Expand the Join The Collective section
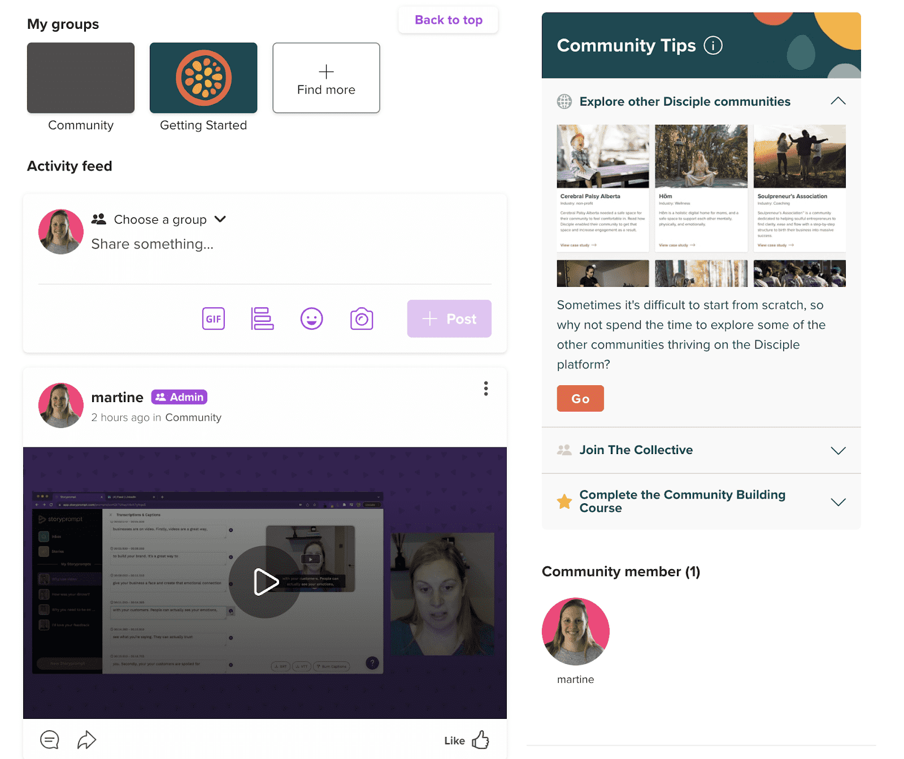The image size is (904, 759). pyautogui.click(x=838, y=450)
